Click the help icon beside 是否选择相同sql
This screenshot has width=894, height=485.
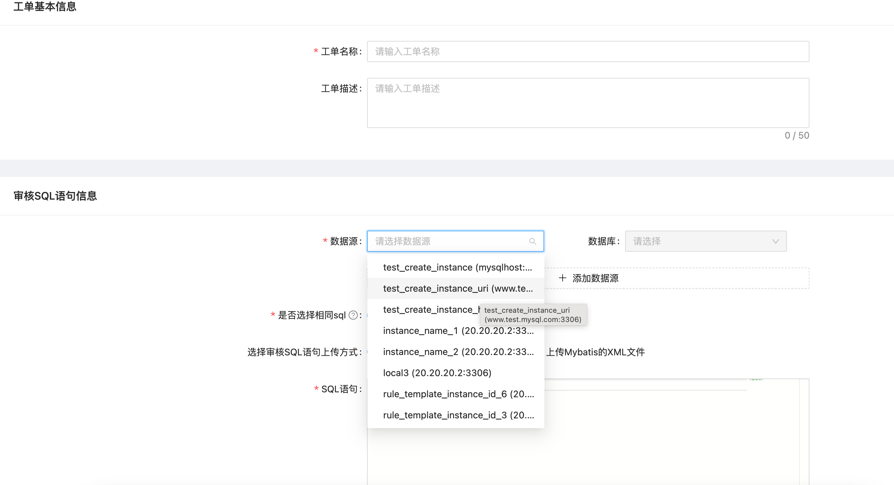(353, 315)
